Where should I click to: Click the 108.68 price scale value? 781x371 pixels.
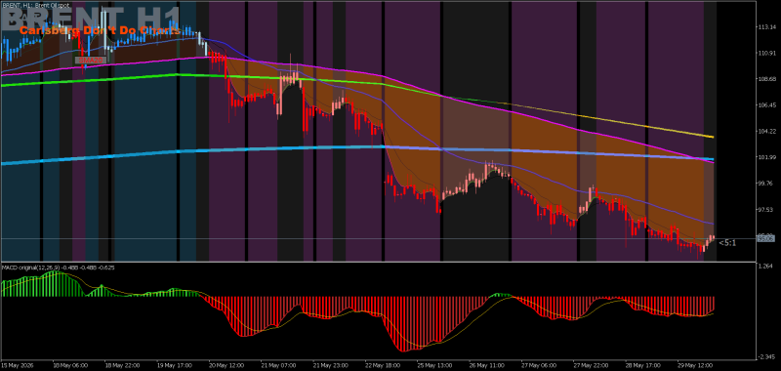pyautogui.click(x=768, y=79)
